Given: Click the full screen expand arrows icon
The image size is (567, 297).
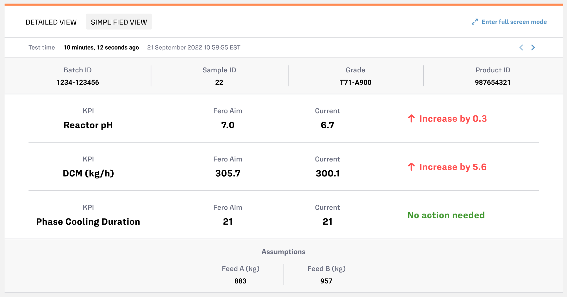Looking at the screenshot, I should [x=475, y=22].
